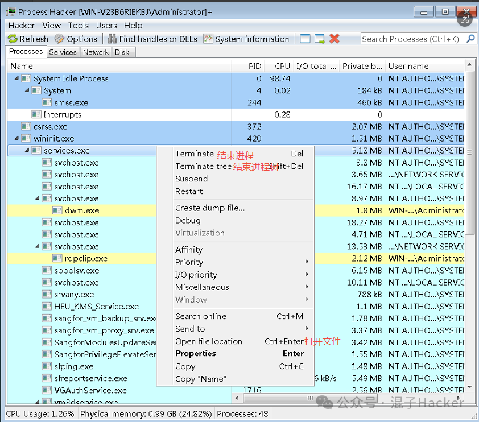Click the find window and thread icon

click(320, 39)
